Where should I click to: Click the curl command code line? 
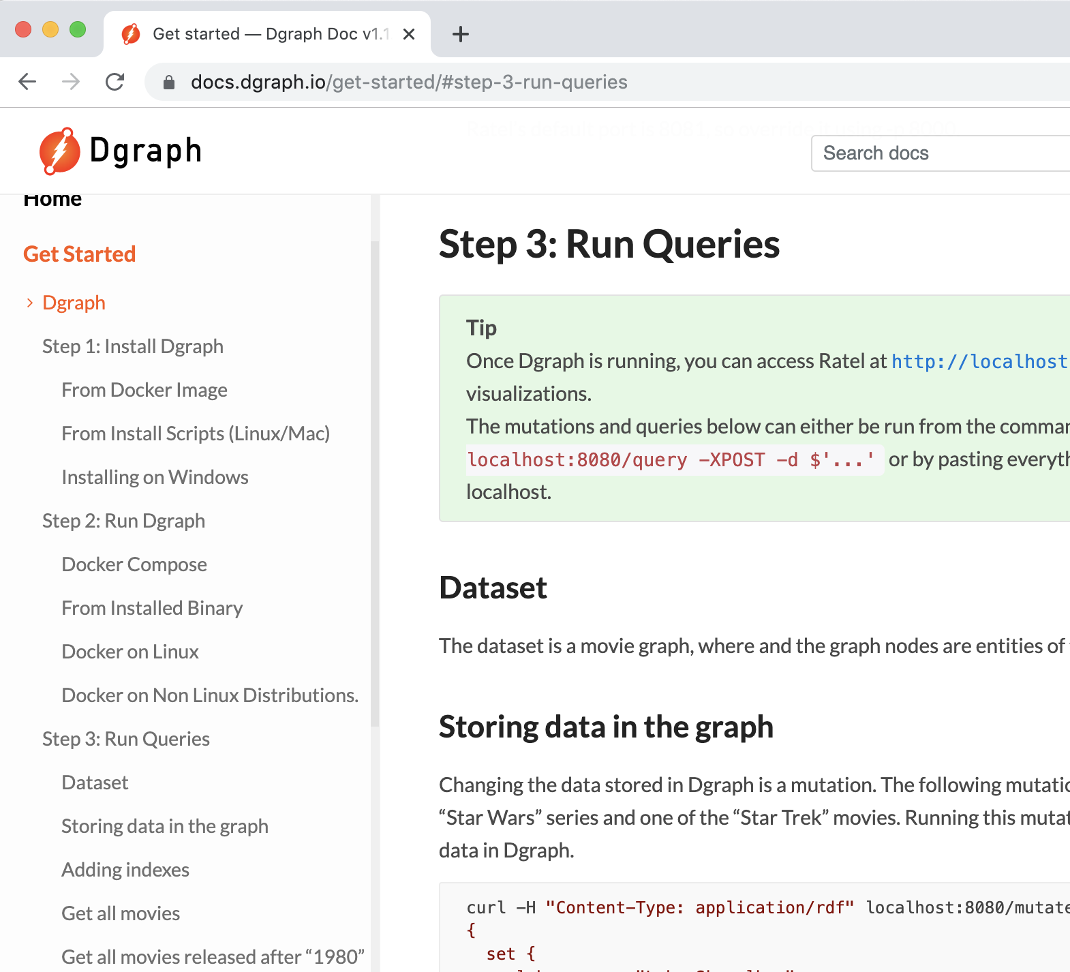(x=768, y=908)
